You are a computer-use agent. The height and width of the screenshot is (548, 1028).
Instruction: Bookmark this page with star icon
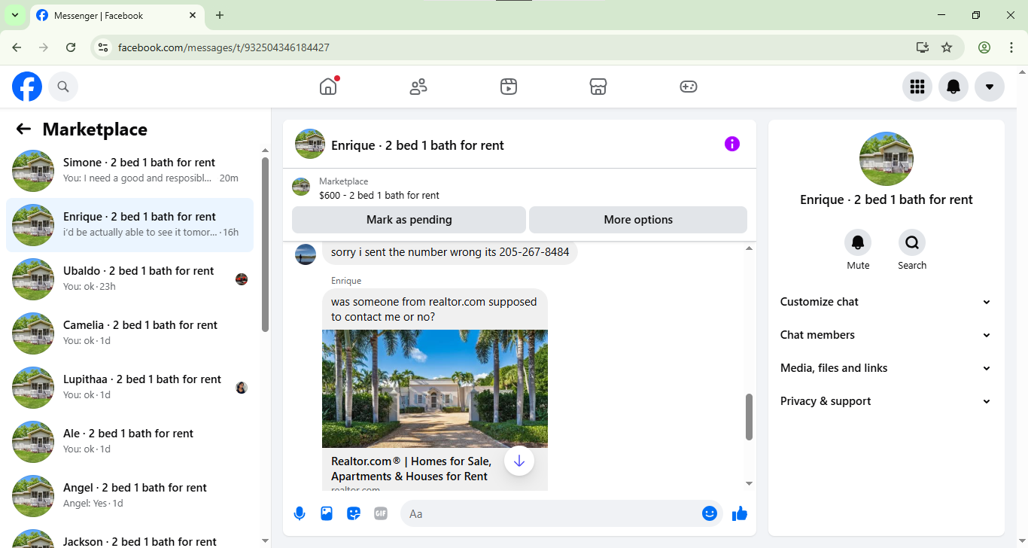[x=947, y=47]
